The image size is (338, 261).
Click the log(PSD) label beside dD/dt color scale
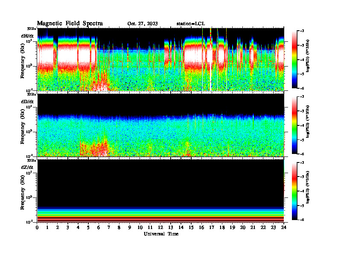click(x=308, y=122)
